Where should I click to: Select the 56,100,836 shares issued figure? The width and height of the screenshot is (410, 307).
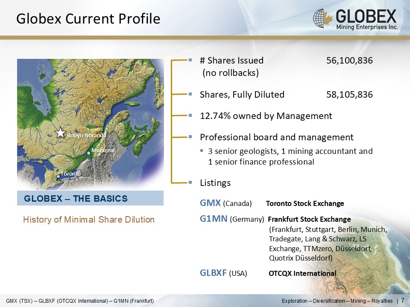(x=349, y=61)
